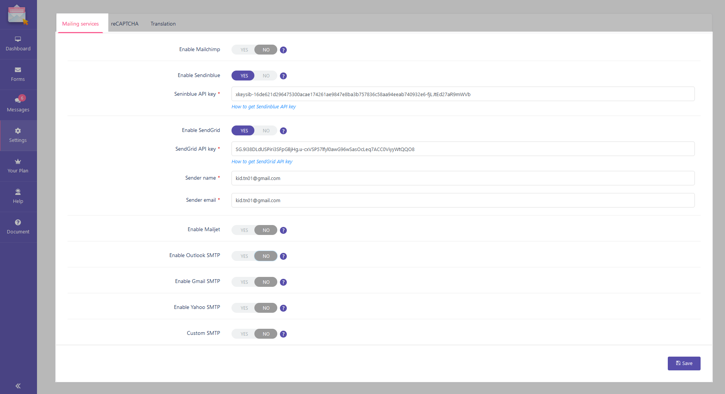Set Enable Sendinblue to NO
Viewport: 725px width, 394px height.
tap(266, 76)
